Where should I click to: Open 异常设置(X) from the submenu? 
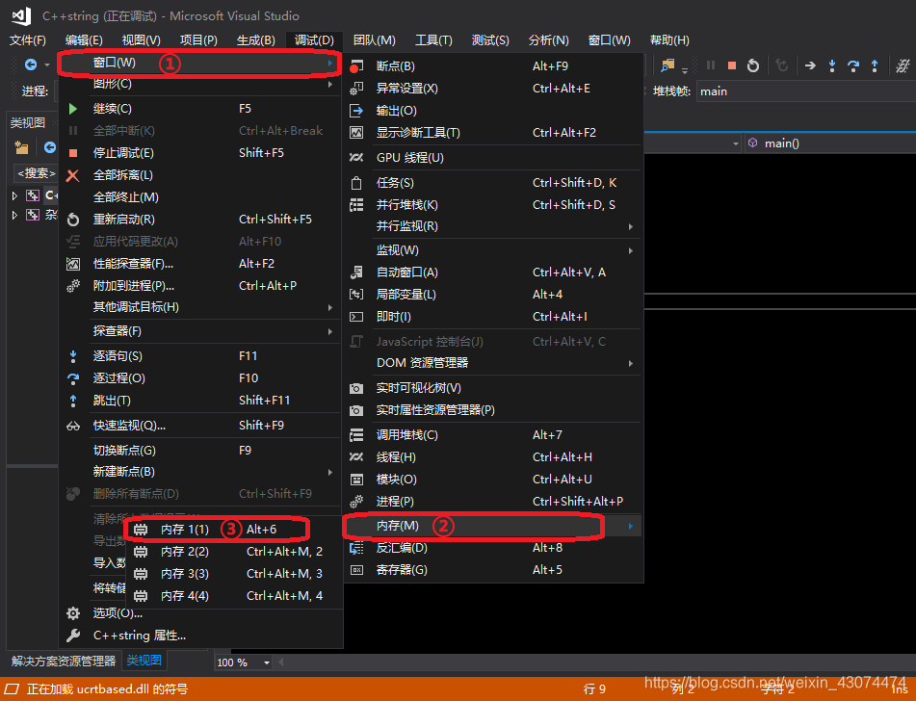click(493, 89)
